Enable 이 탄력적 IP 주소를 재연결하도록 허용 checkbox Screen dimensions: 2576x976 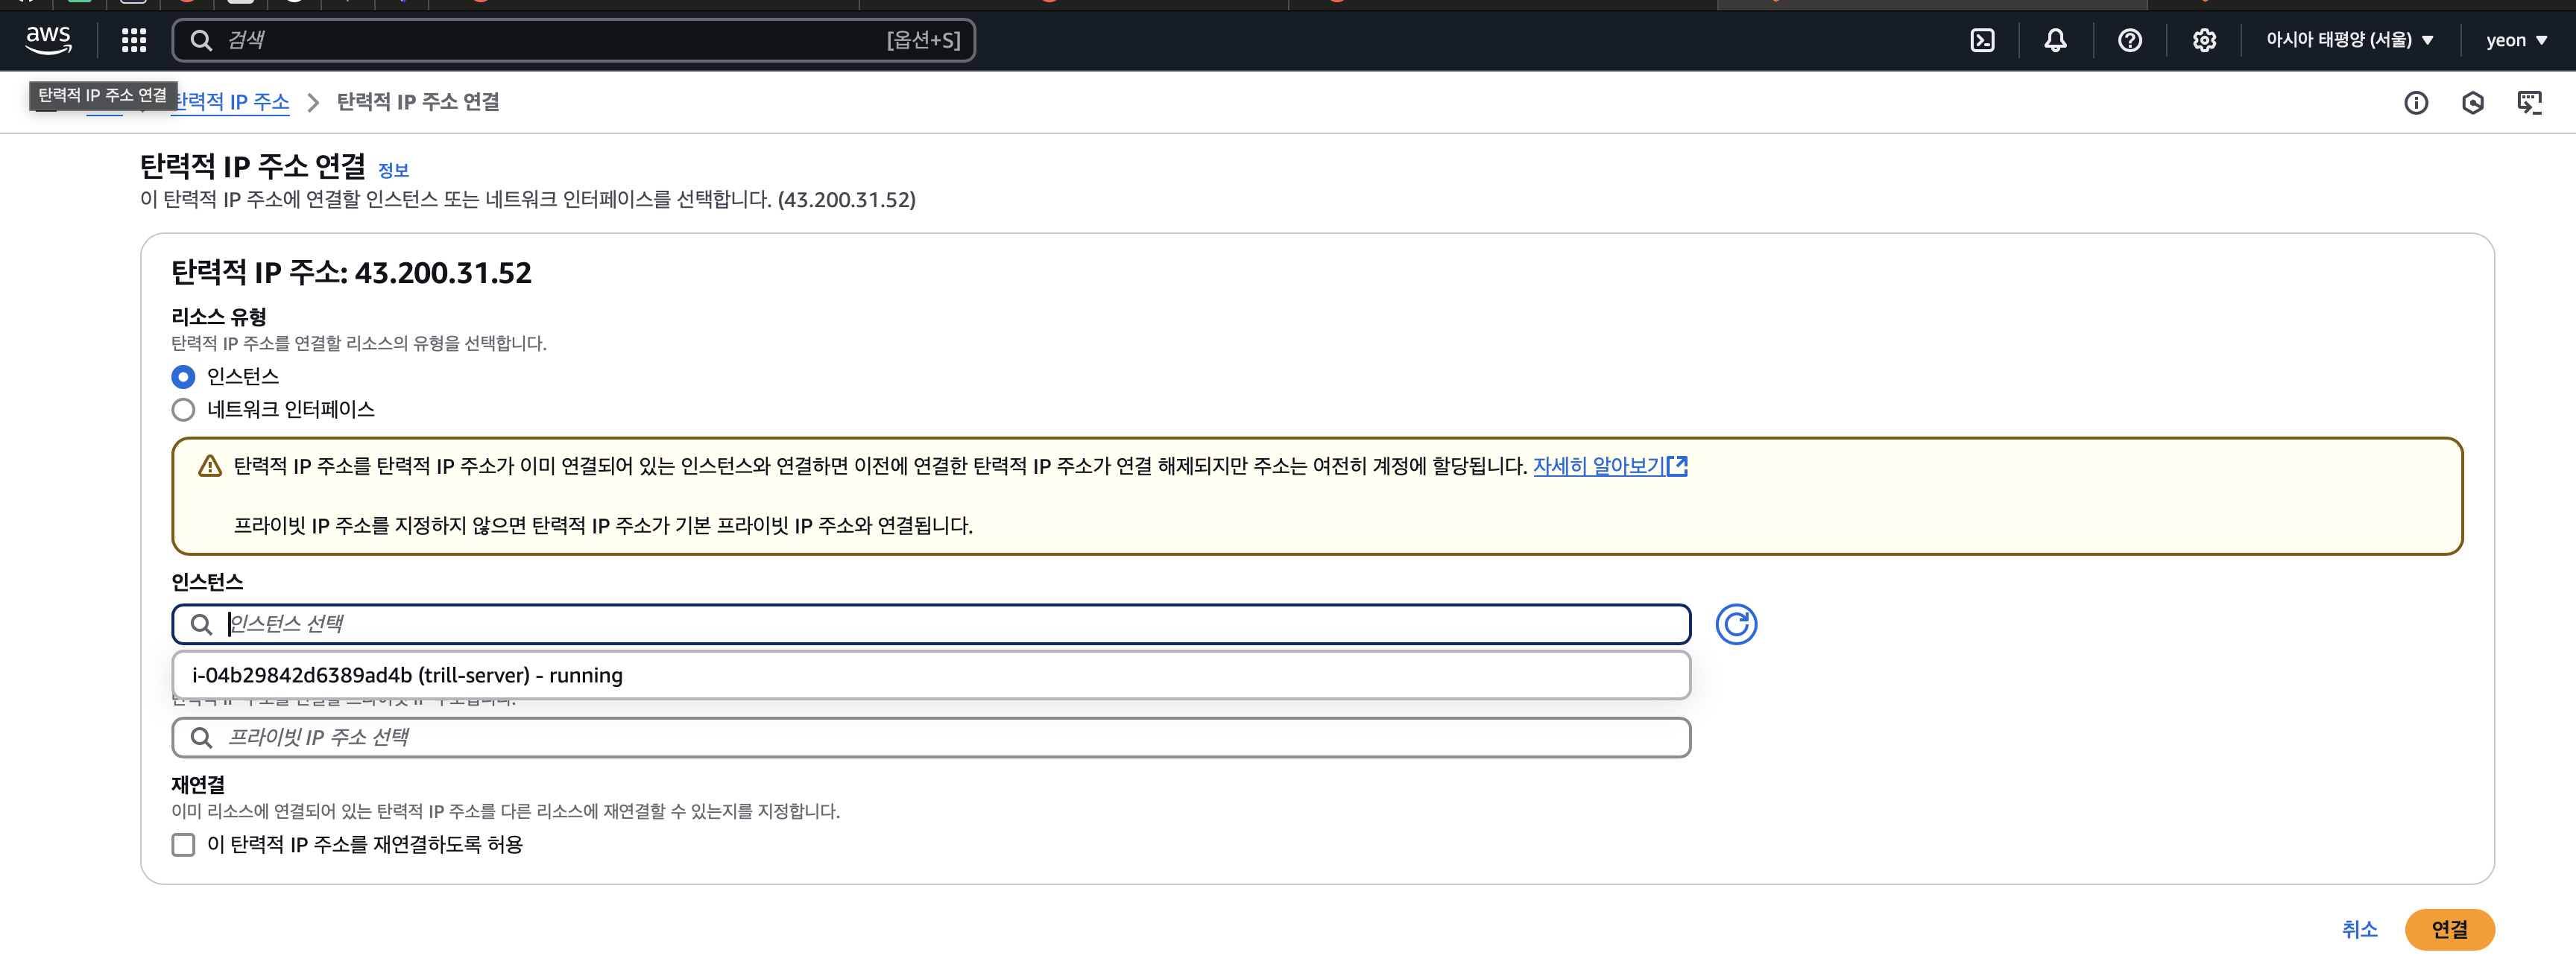click(183, 845)
